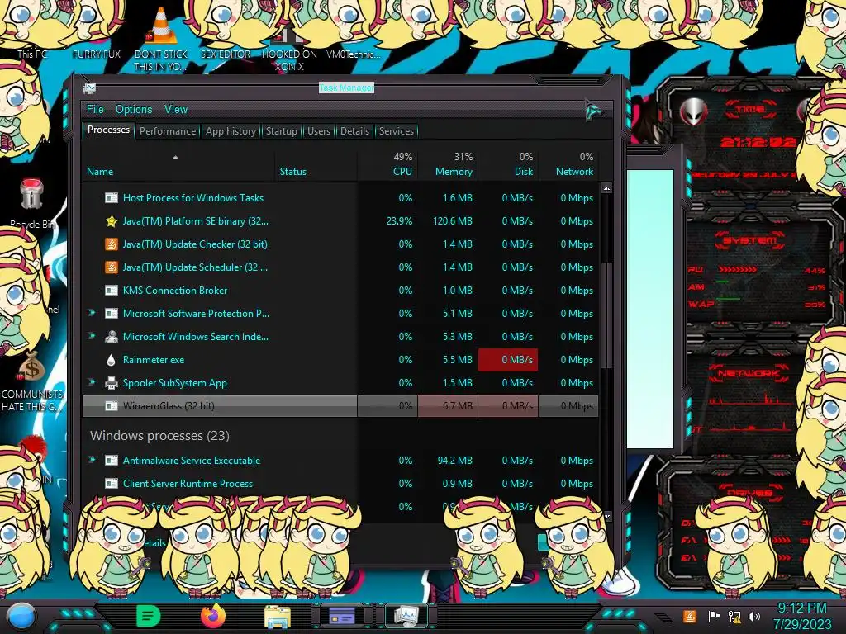Click the KMS Connection Broker icon
Screen dimensions: 846x634
tap(112, 291)
